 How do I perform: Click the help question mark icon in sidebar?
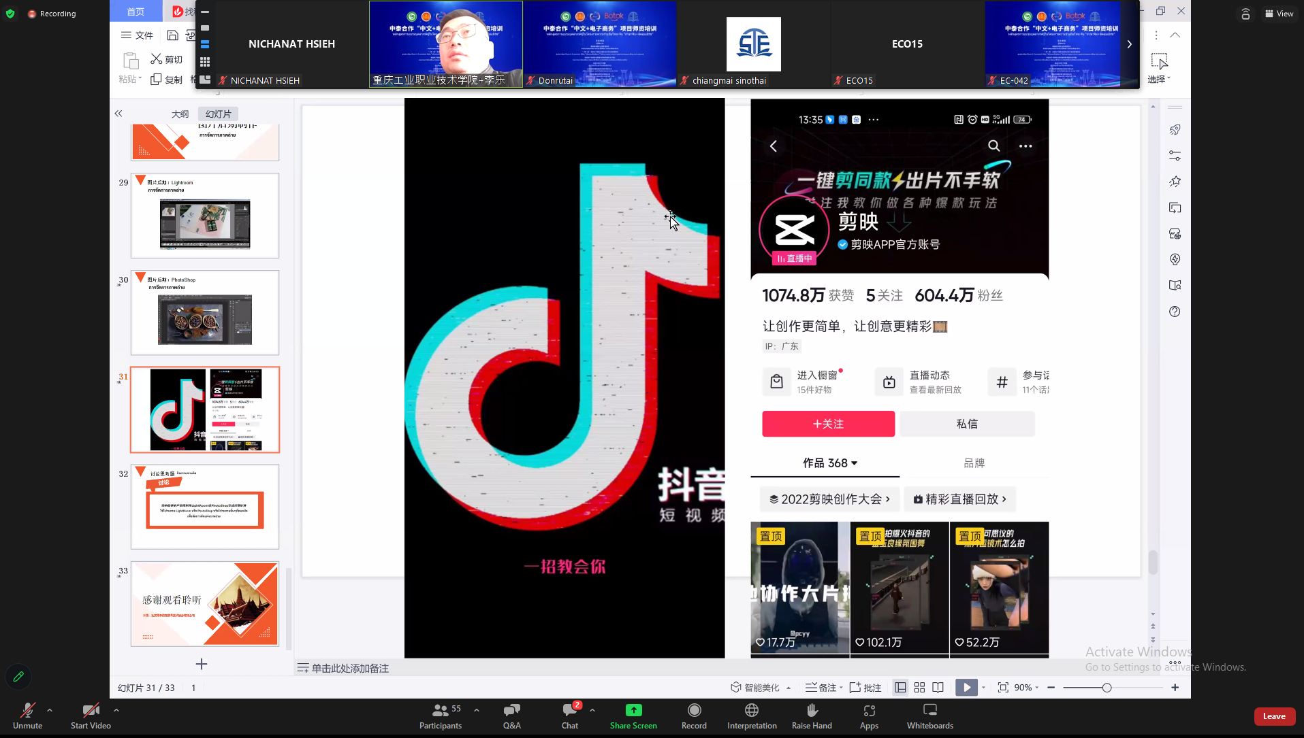coord(1175,312)
